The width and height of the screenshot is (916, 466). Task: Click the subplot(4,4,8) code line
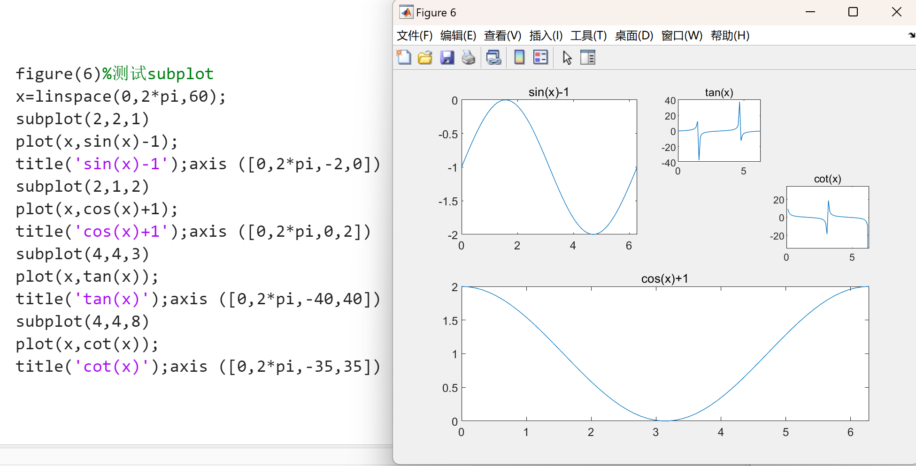[x=83, y=322]
